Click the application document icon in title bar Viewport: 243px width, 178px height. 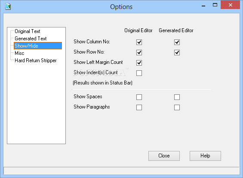[8, 6]
